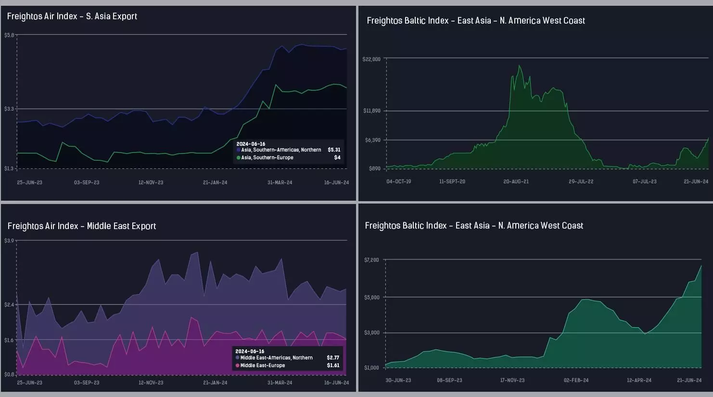Click the $11,890 y-axis label
The image size is (713, 397).
click(372, 111)
